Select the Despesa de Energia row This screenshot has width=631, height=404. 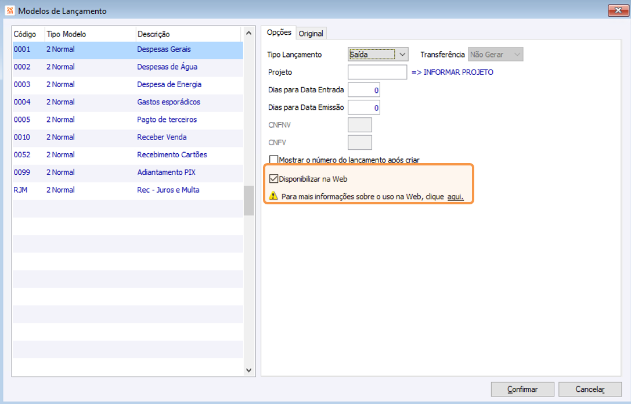tap(128, 85)
